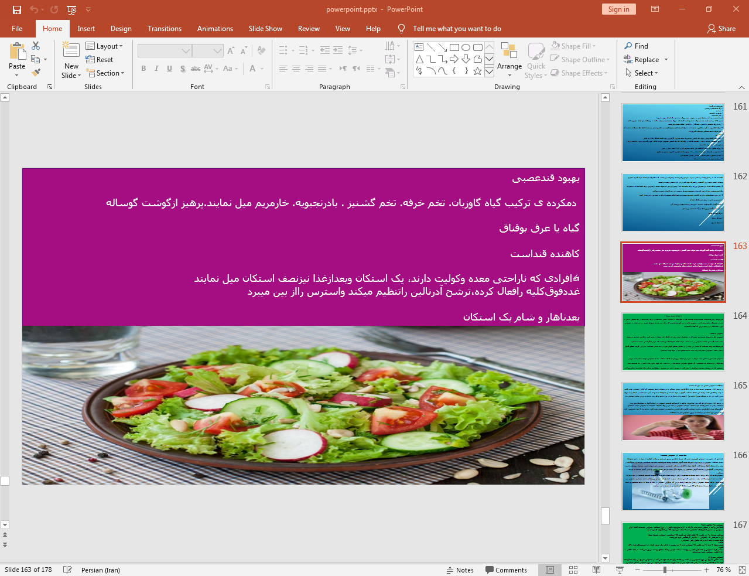Select the oval shape in gallery
This screenshot has height=576, width=749.
coord(466,47)
